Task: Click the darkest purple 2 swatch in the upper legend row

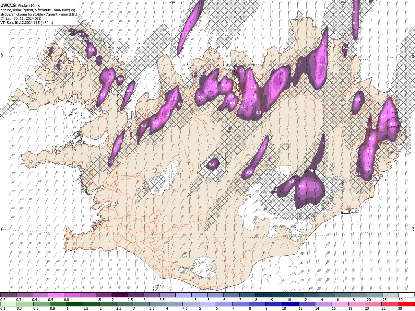Action: click(x=119, y=295)
